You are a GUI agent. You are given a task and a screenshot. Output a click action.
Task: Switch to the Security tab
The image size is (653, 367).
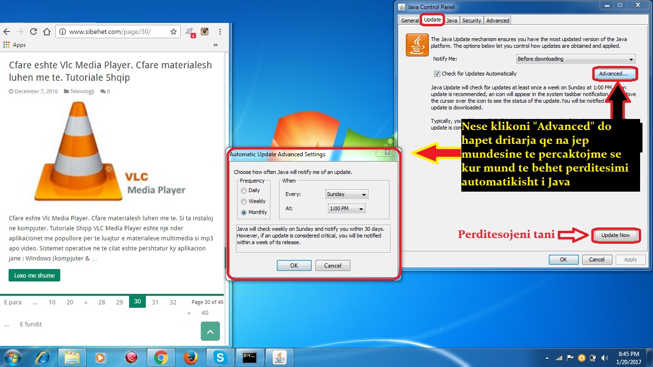[471, 21]
